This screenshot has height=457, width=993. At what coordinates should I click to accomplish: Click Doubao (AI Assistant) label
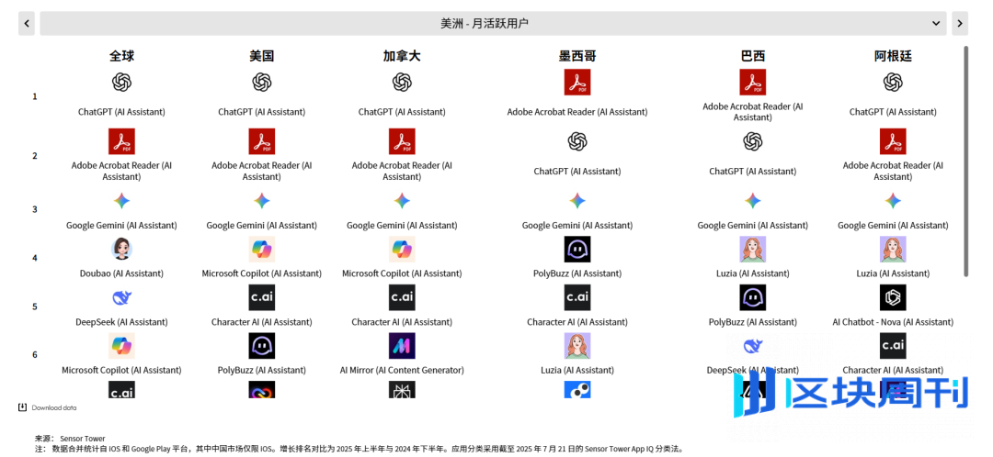(121, 273)
